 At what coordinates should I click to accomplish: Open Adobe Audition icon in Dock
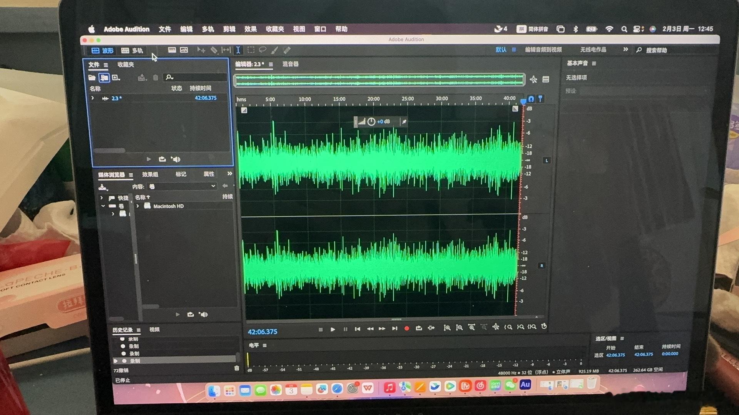point(525,385)
